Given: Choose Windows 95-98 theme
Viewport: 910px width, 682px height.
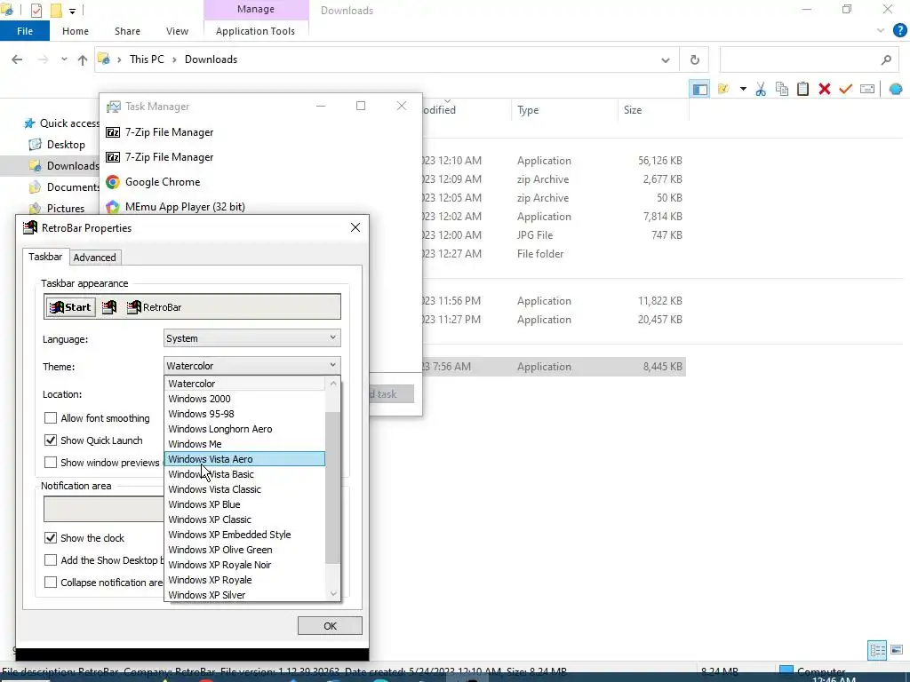Looking at the screenshot, I should [x=245, y=414].
